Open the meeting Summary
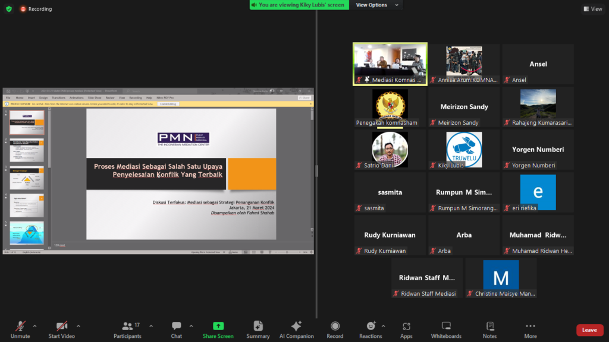This screenshot has height=342, width=609. coord(258,330)
